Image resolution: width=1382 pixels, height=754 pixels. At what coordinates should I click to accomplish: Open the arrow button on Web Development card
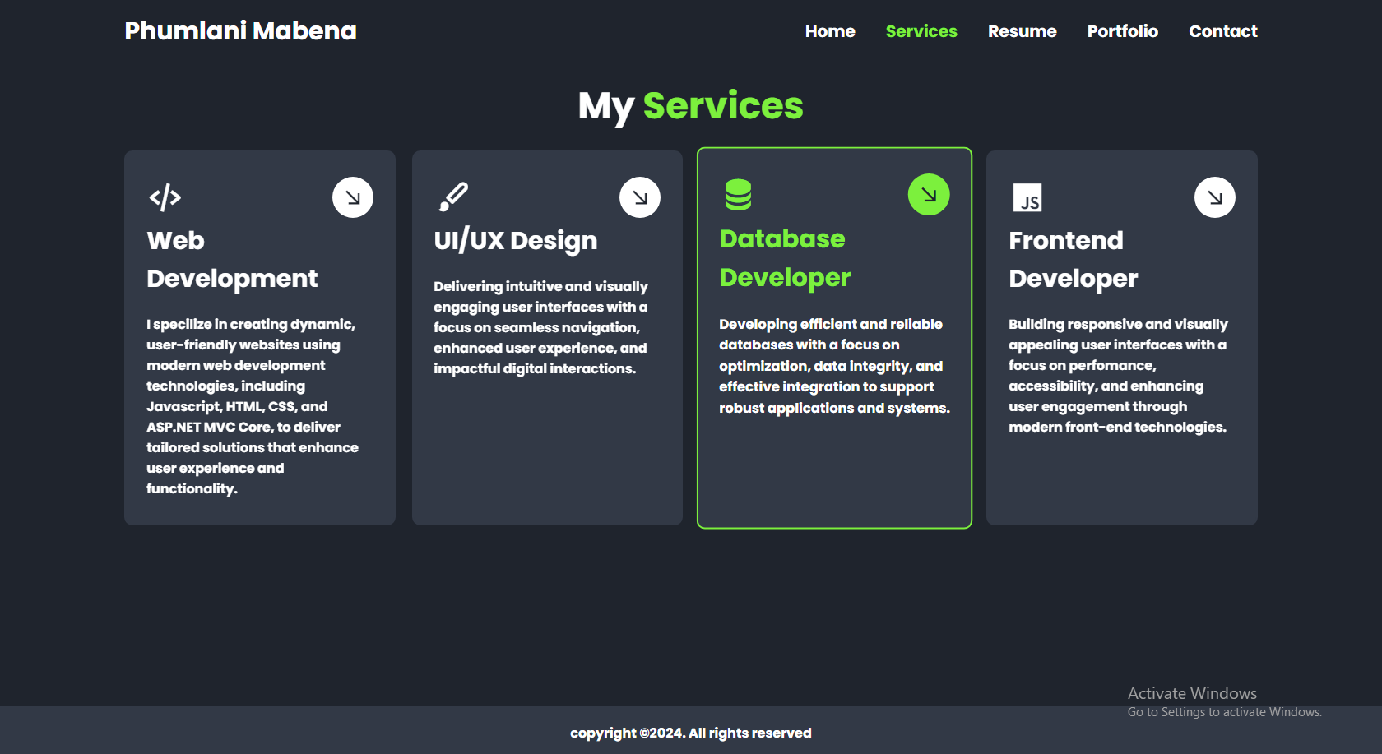[353, 197]
